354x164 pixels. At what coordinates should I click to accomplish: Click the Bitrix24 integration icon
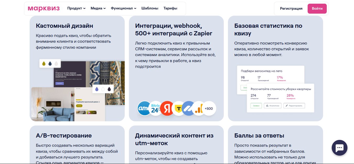(x=156, y=108)
